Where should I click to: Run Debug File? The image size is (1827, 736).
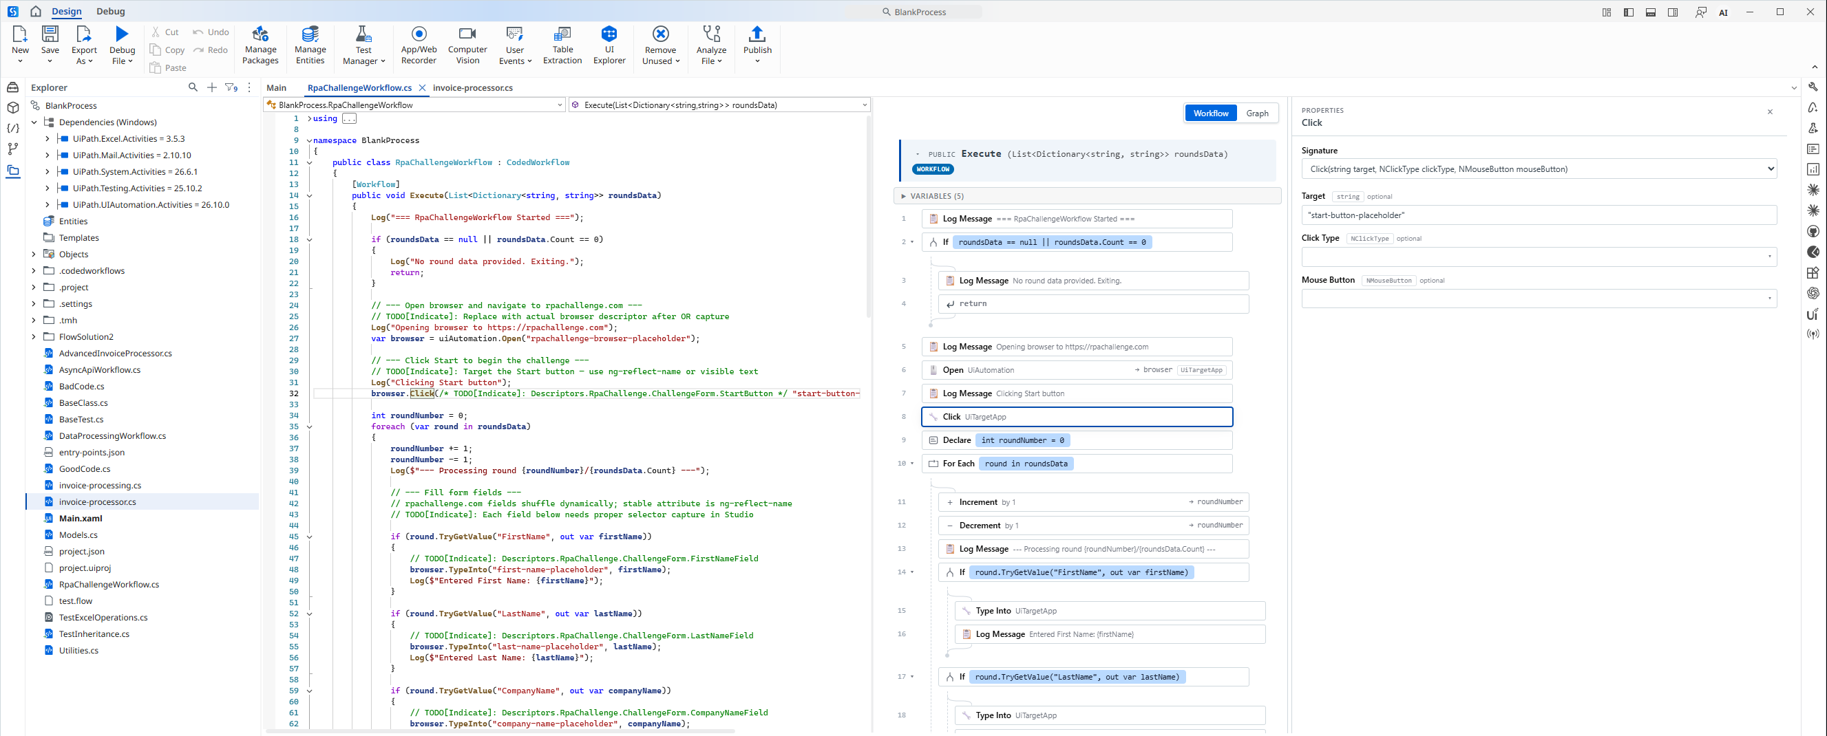(x=122, y=45)
